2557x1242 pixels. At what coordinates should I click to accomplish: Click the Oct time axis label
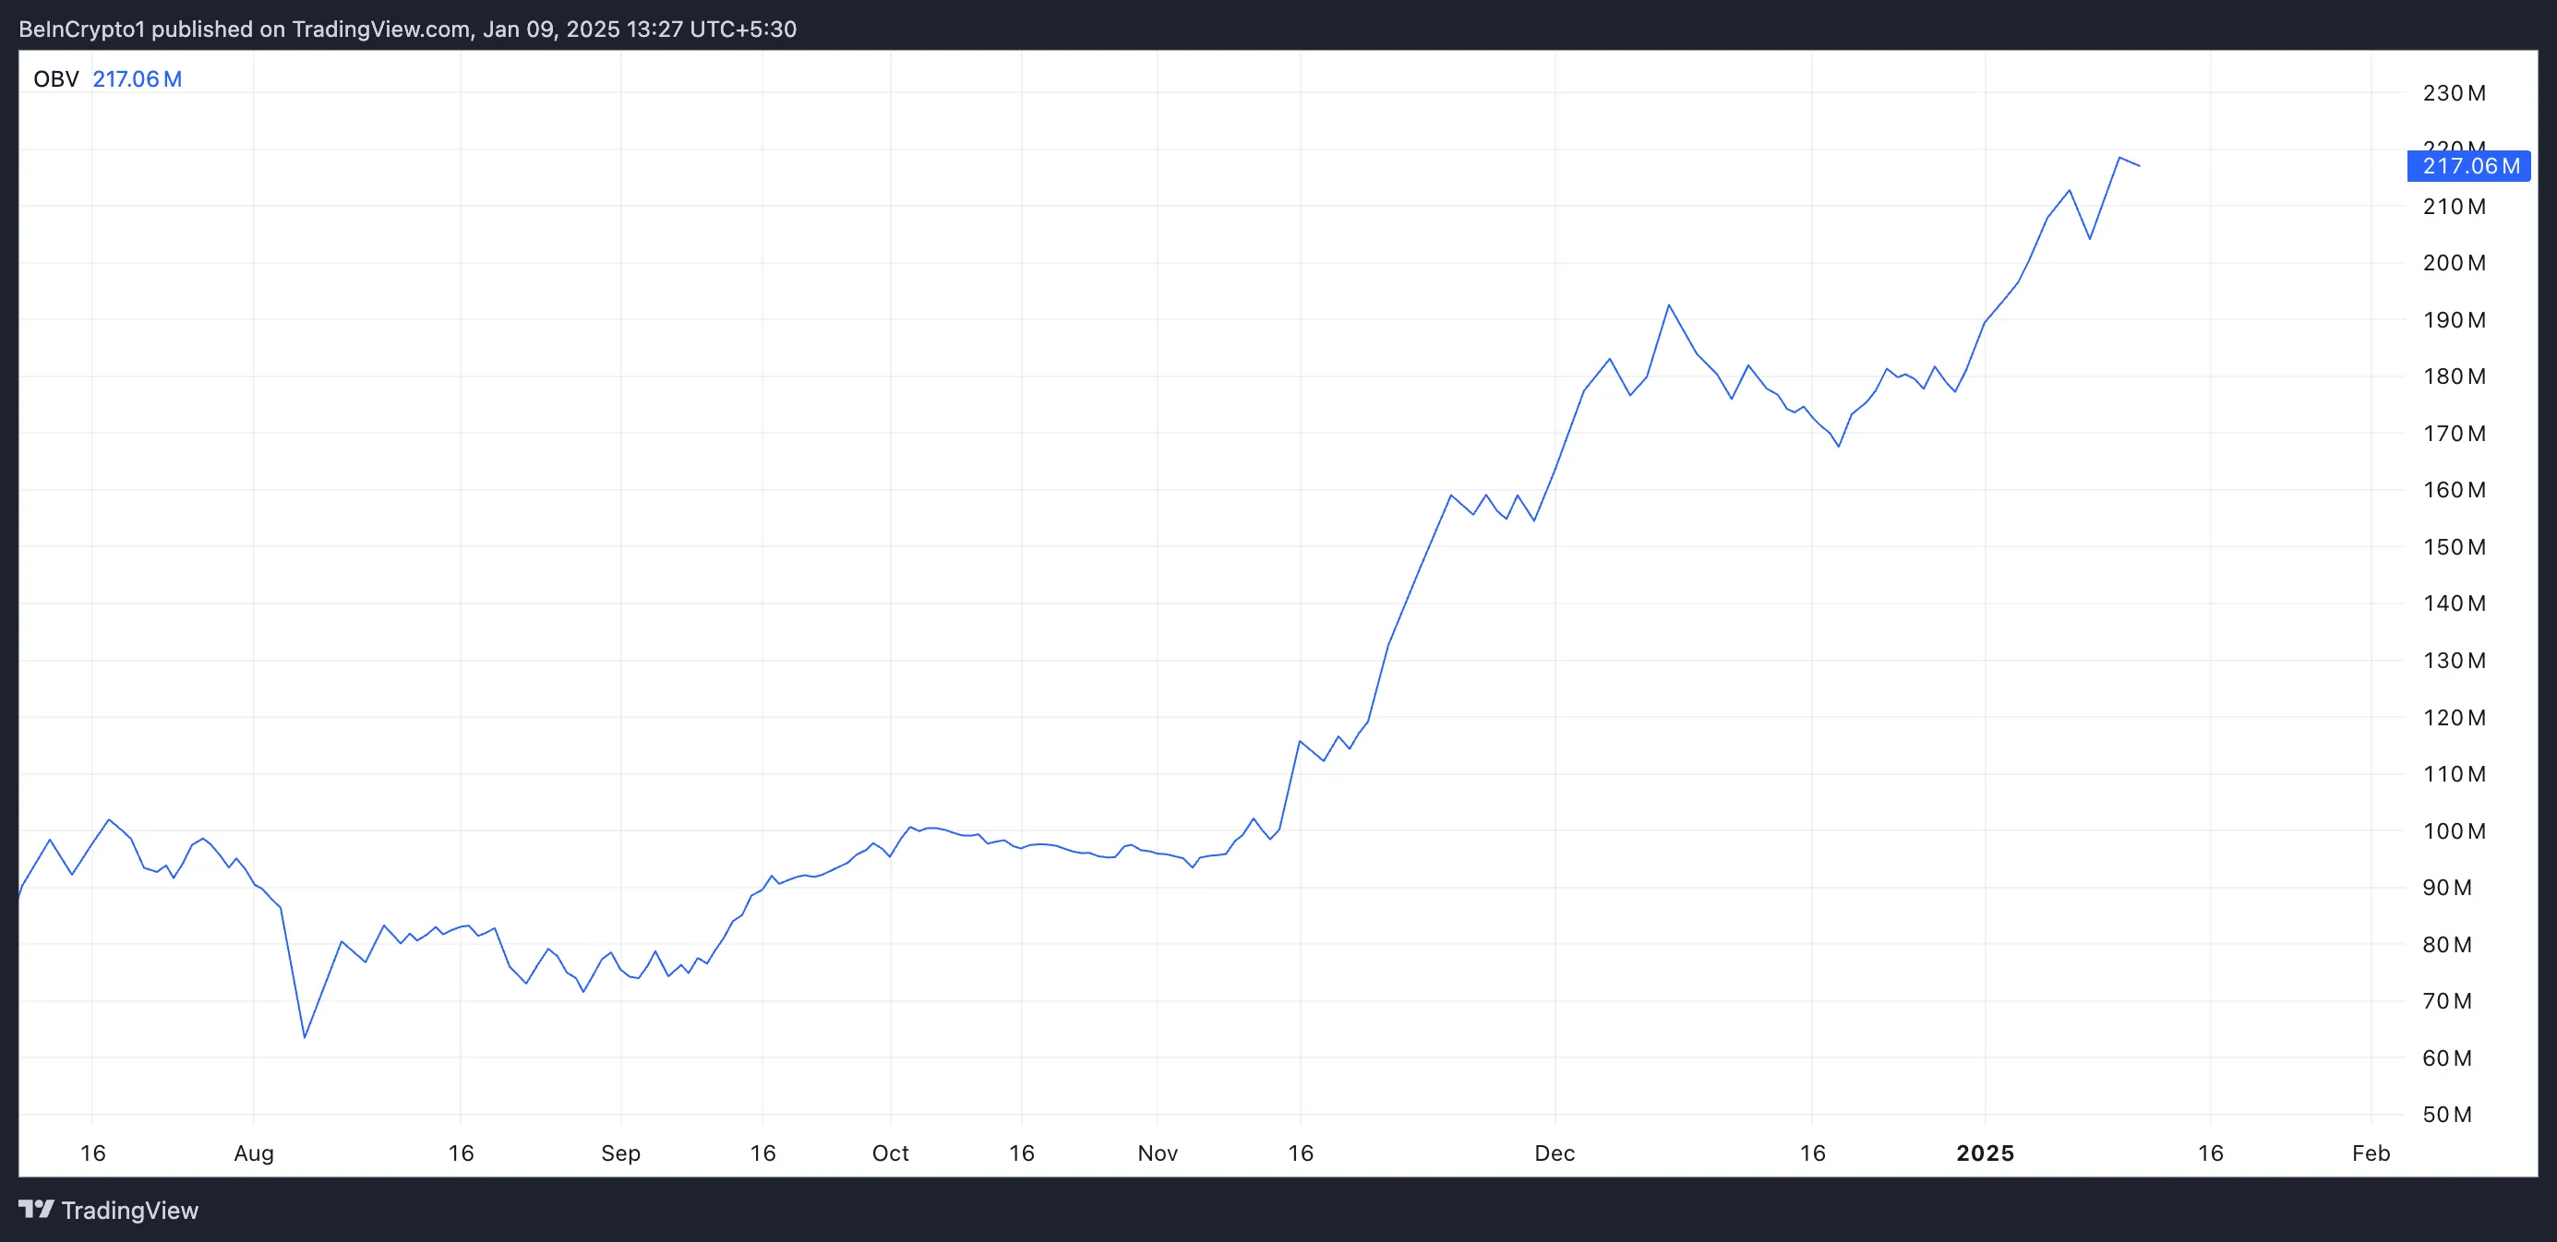pyautogui.click(x=891, y=1152)
